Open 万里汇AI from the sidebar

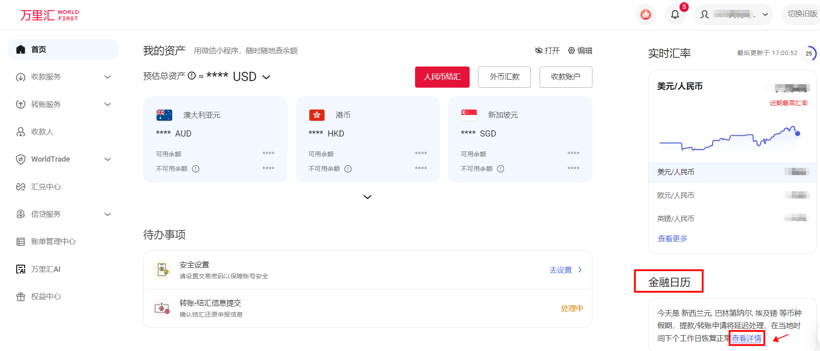click(x=45, y=269)
